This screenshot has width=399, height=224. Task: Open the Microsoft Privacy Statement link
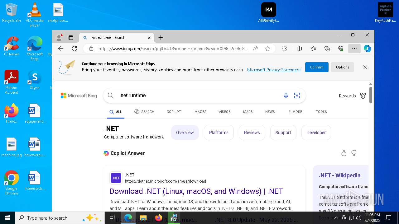pos(274,70)
